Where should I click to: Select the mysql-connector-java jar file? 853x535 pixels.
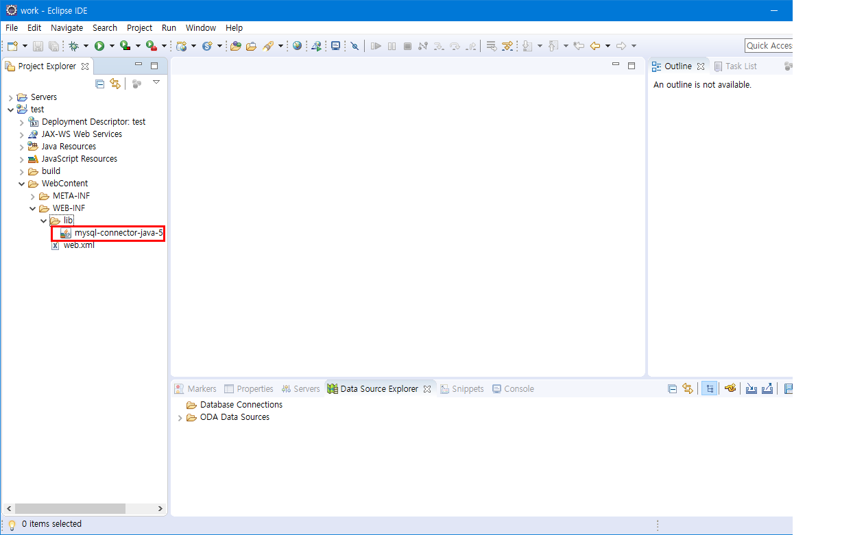pyautogui.click(x=112, y=233)
